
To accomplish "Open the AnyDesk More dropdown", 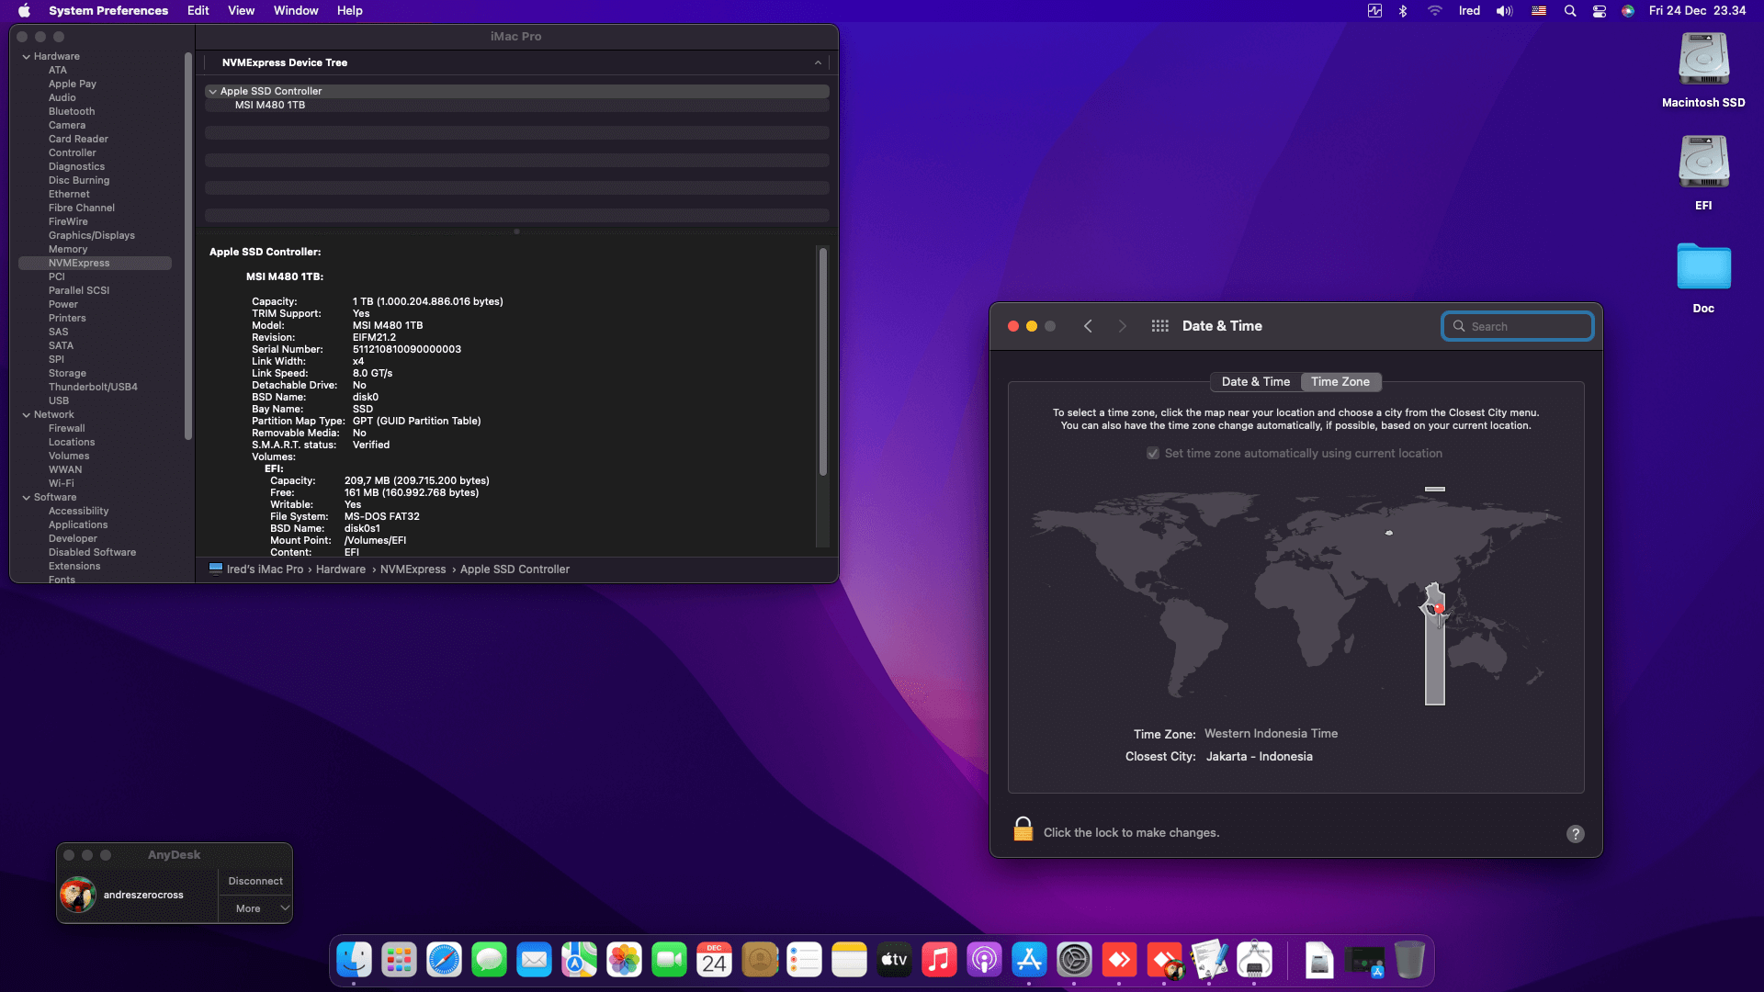I will point(255,908).
